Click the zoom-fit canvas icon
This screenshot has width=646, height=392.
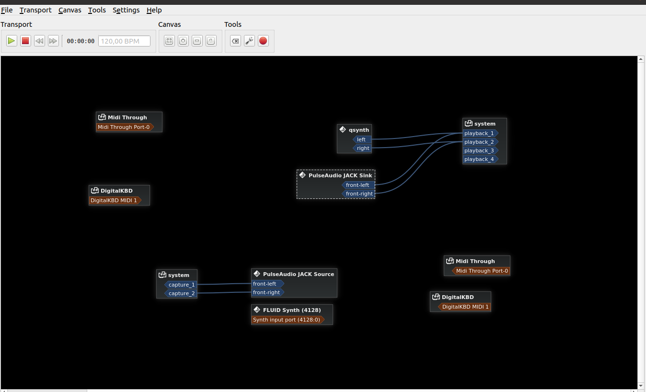pos(169,41)
